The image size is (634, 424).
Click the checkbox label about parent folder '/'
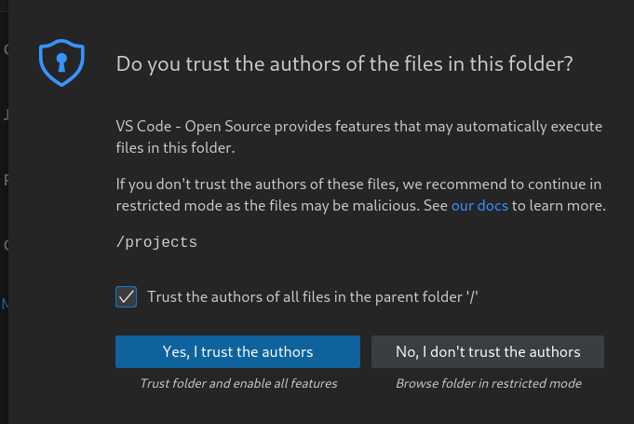313,297
